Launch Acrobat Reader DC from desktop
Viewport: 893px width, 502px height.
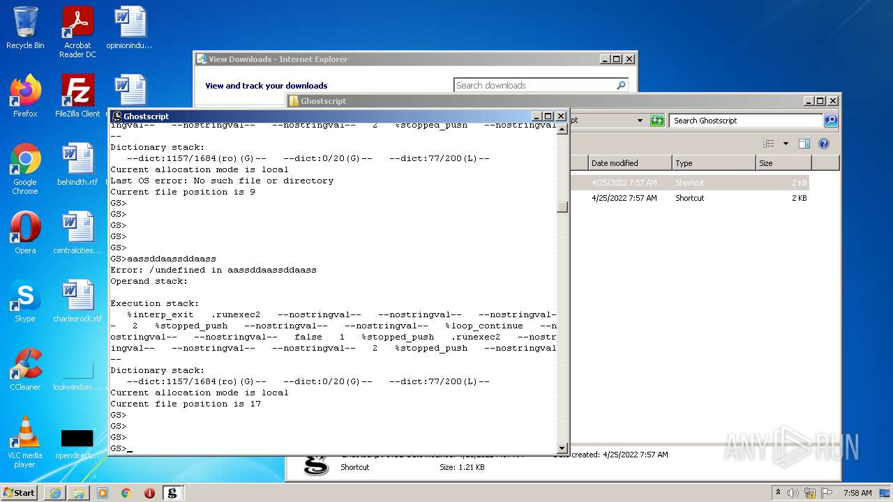pyautogui.click(x=77, y=31)
